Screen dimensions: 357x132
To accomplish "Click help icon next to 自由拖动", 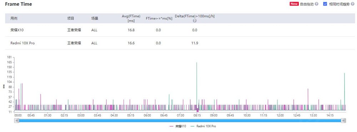I will click(x=316, y=4).
